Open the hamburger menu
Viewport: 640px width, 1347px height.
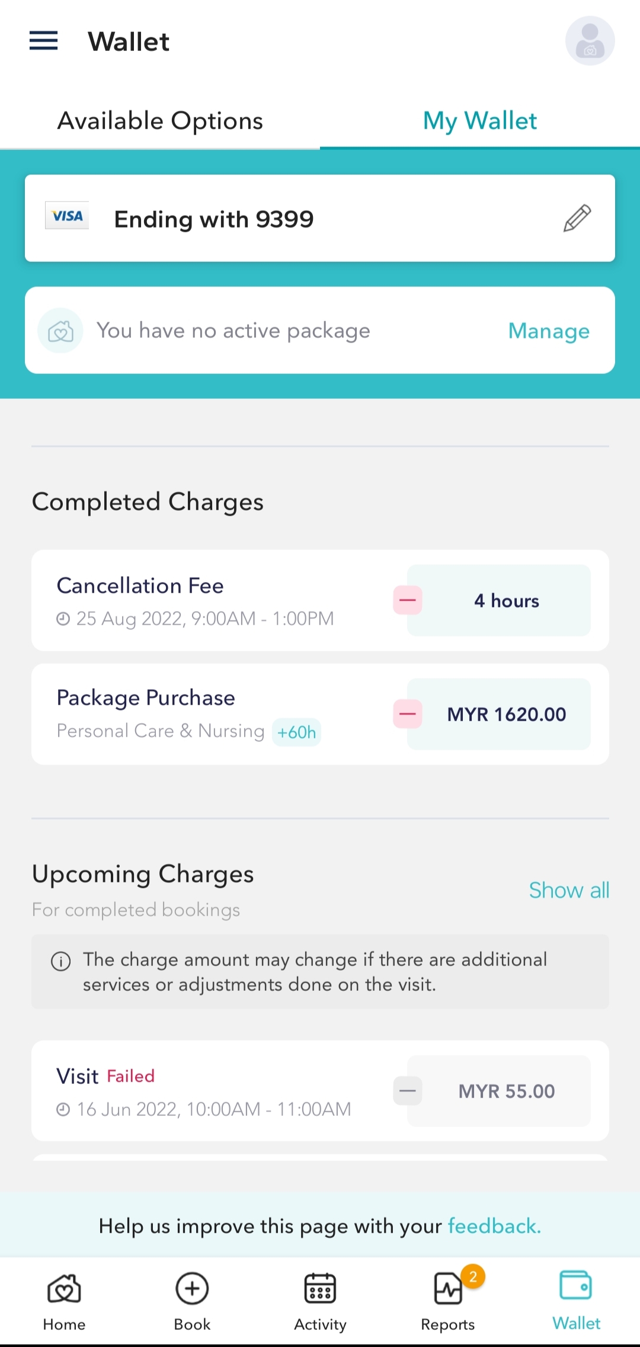point(43,41)
